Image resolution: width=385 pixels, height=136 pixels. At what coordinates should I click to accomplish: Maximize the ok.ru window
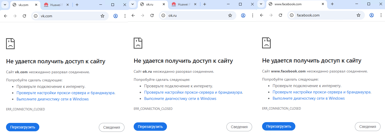240,4
